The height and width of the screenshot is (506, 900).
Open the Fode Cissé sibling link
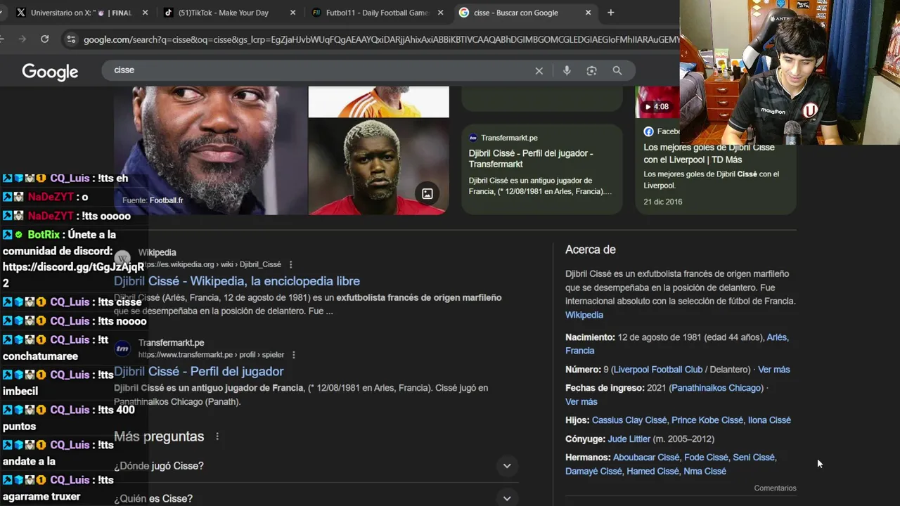coord(706,458)
